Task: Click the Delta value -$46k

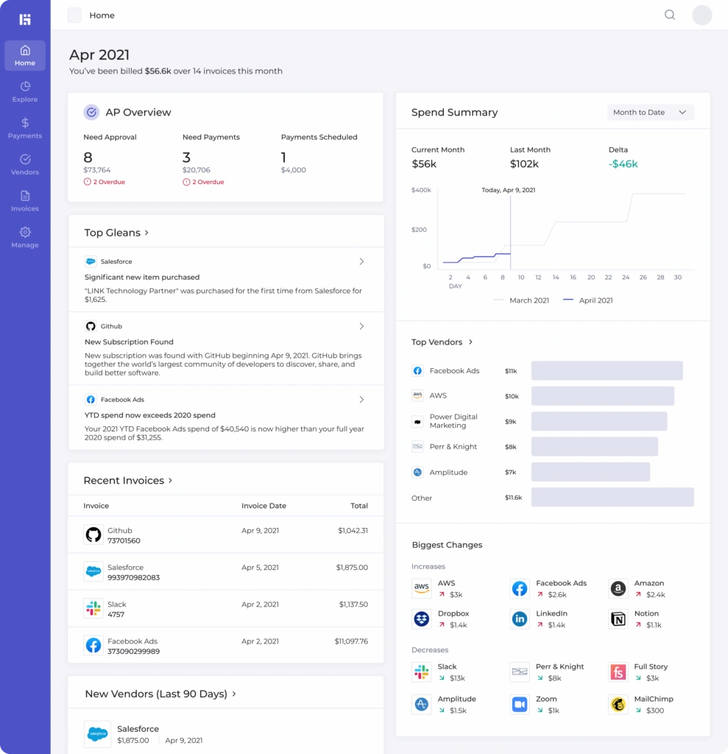Action: [623, 164]
